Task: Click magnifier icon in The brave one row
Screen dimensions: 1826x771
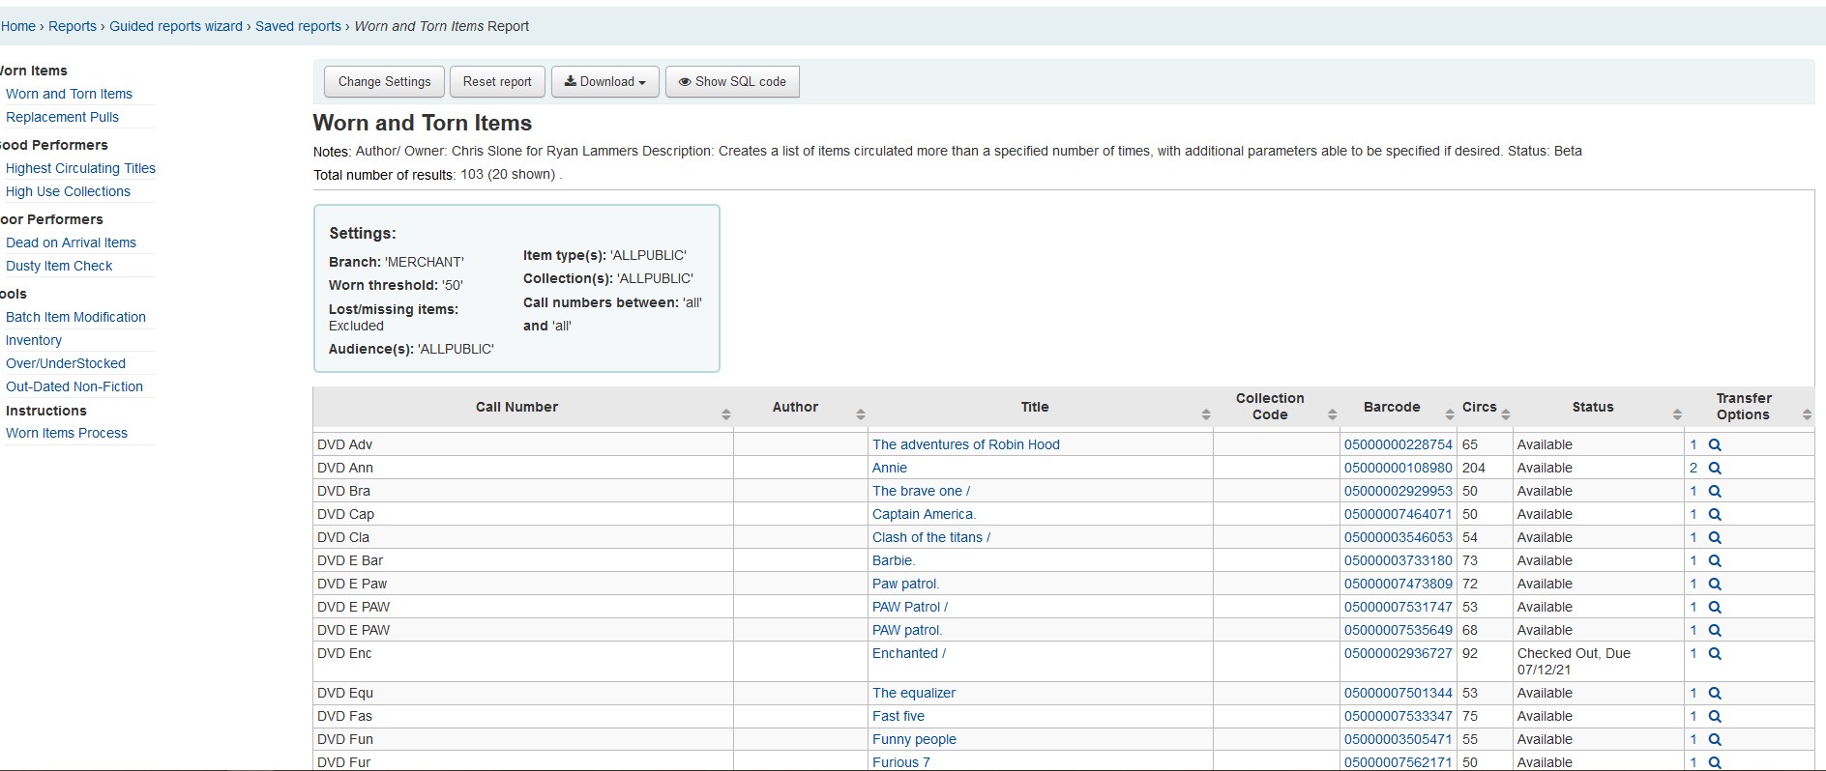Action: tap(1715, 492)
